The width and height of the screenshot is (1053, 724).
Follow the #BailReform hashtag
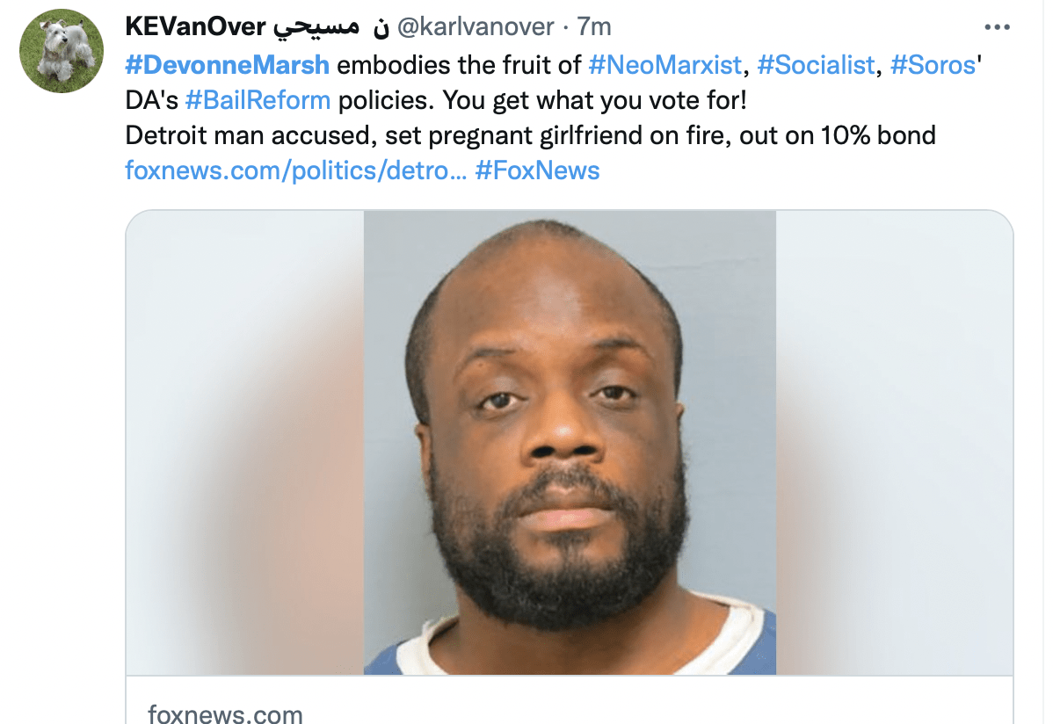tap(258, 100)
